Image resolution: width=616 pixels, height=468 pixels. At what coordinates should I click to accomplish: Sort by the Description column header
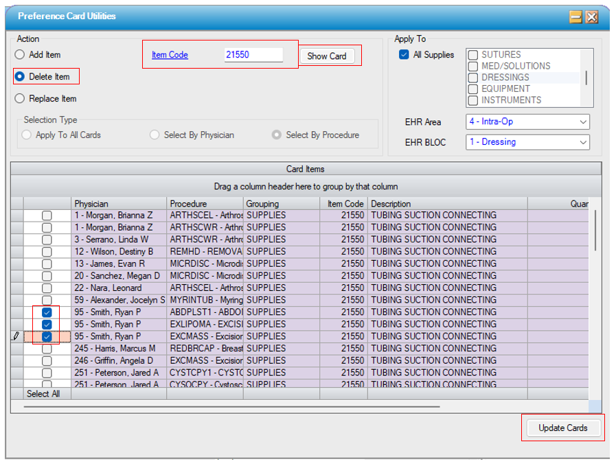(x=447, y=204)
